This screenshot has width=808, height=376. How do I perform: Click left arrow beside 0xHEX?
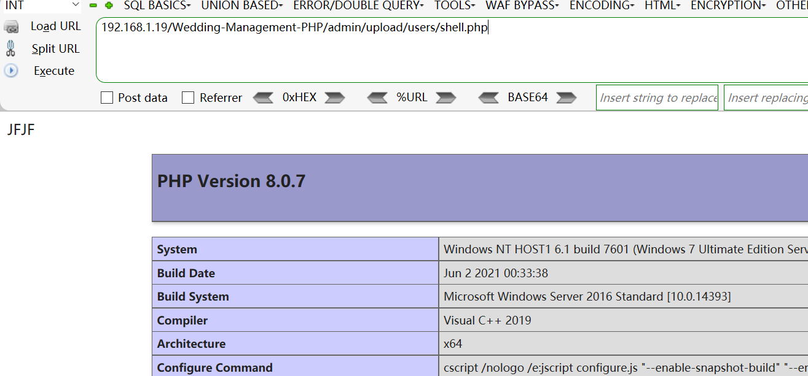263,98
